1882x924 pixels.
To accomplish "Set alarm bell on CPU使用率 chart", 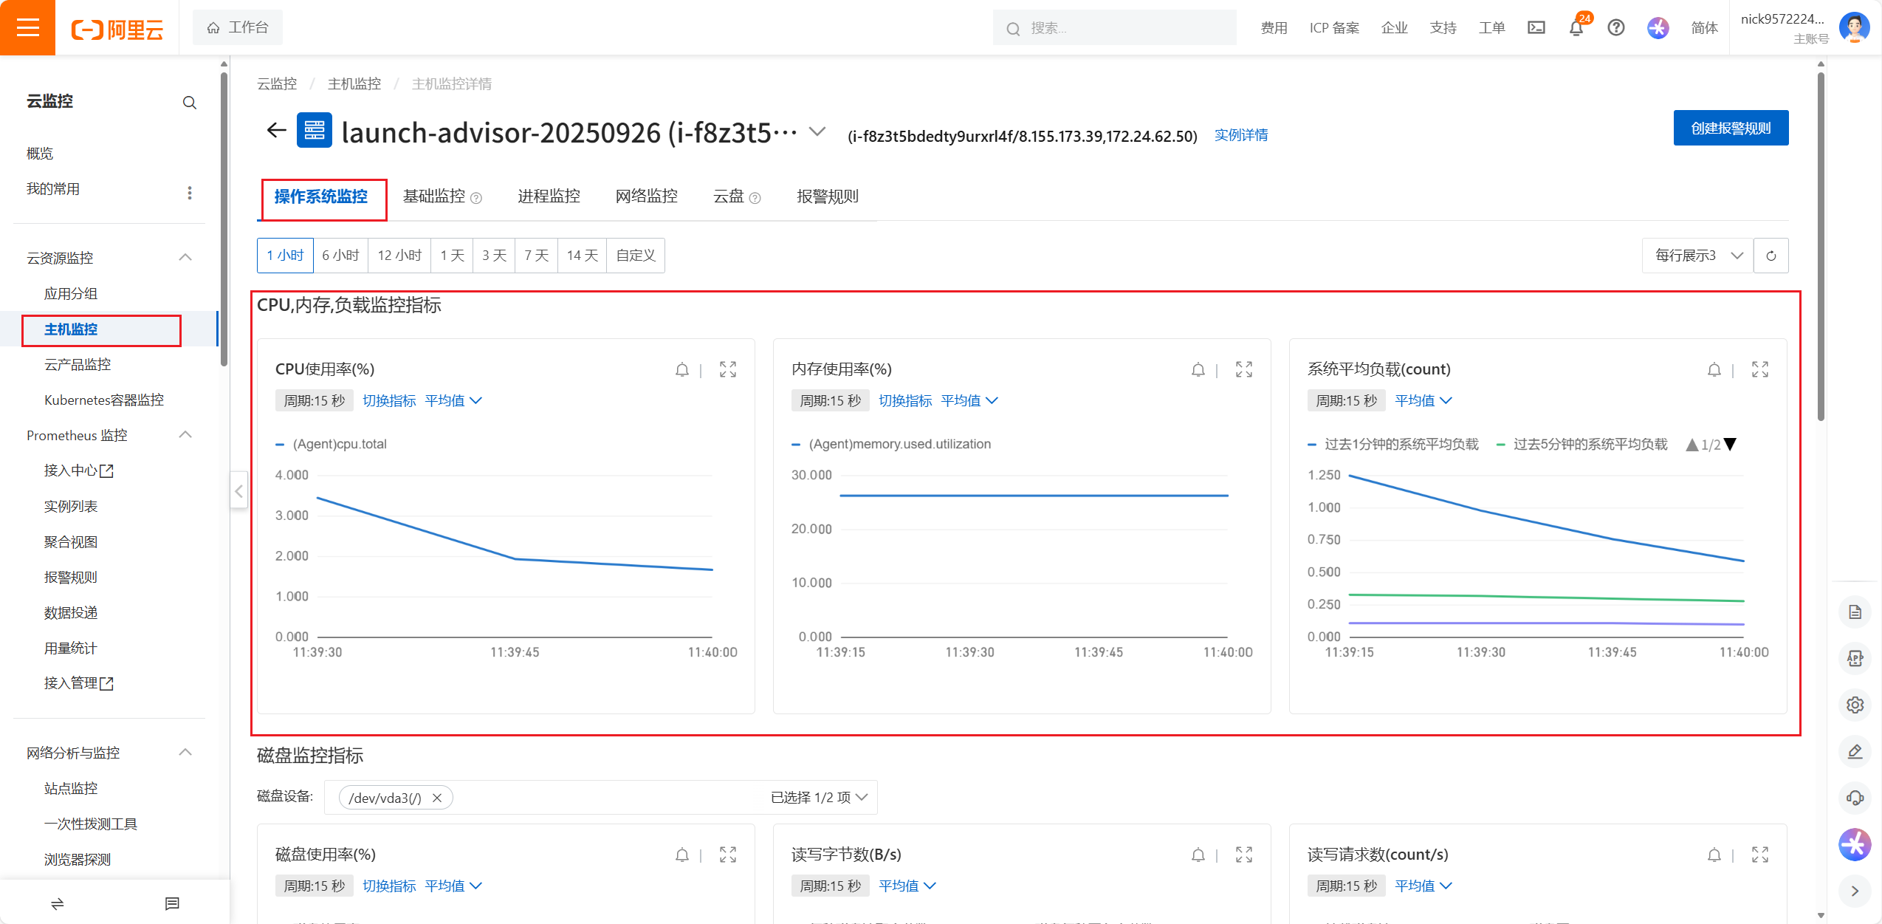I will click(681, 369).
